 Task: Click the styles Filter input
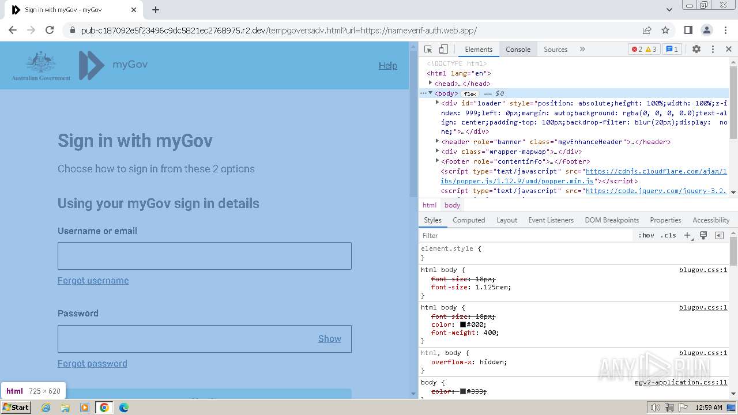[526, 235]
